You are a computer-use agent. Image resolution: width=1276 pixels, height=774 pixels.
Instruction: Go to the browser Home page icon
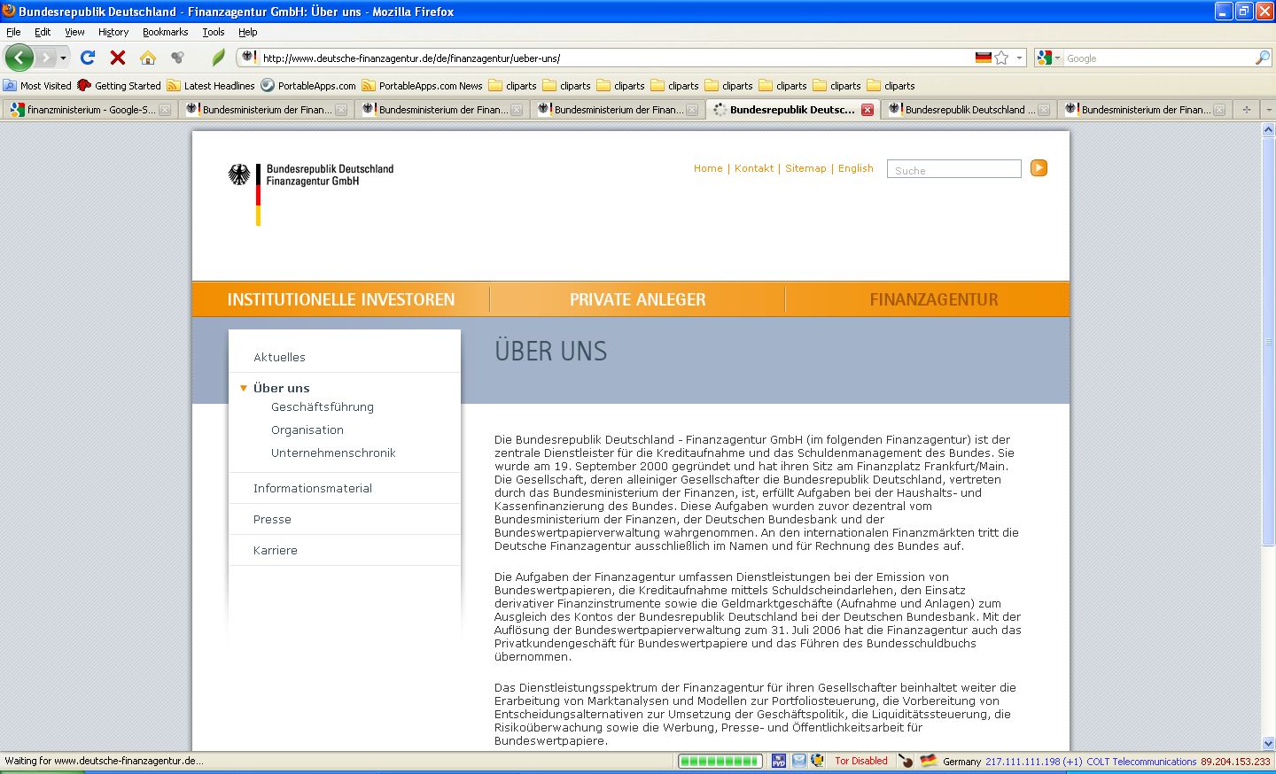click(x=148, y=58)
